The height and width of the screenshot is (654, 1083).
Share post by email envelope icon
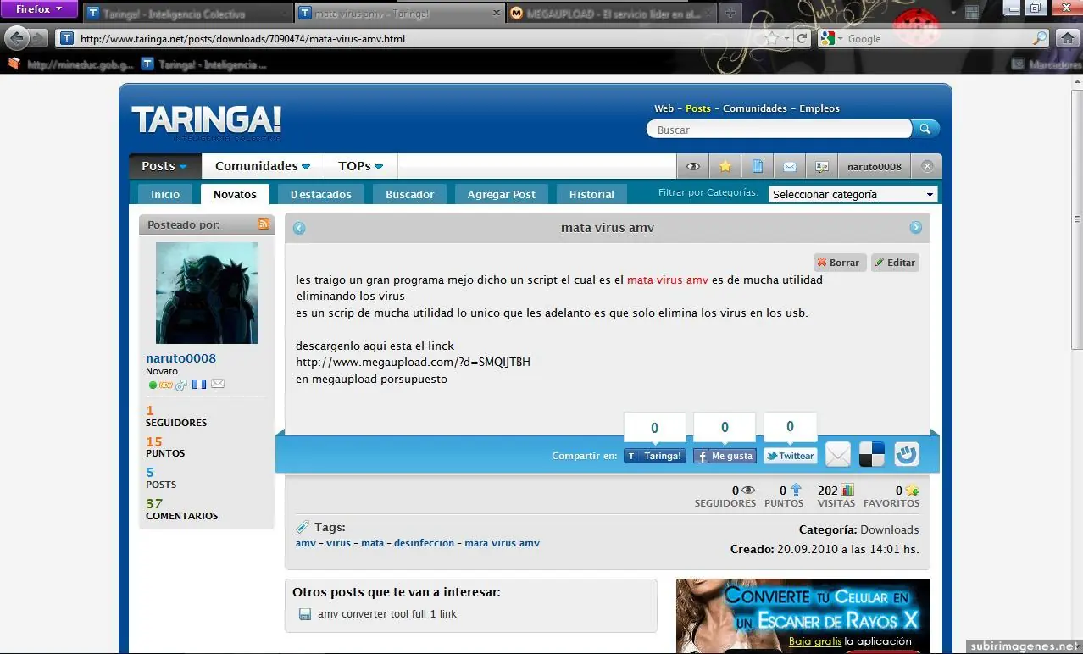(837, 455)
